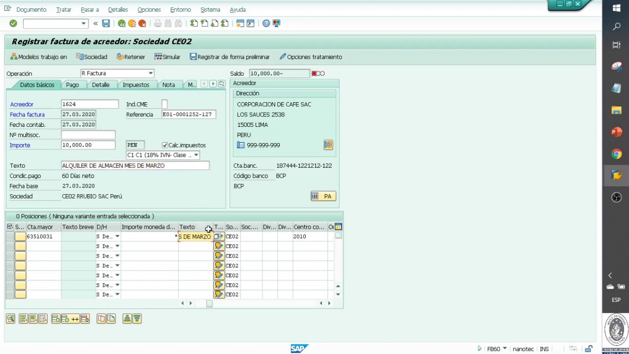Switch to the Impuestos tab
The width and height of the screenshot is (629, 354).
coord(136,85)
